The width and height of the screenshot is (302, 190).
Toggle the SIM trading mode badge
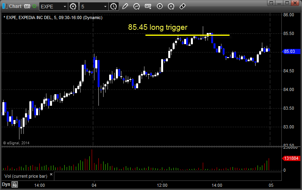[27, 6]
